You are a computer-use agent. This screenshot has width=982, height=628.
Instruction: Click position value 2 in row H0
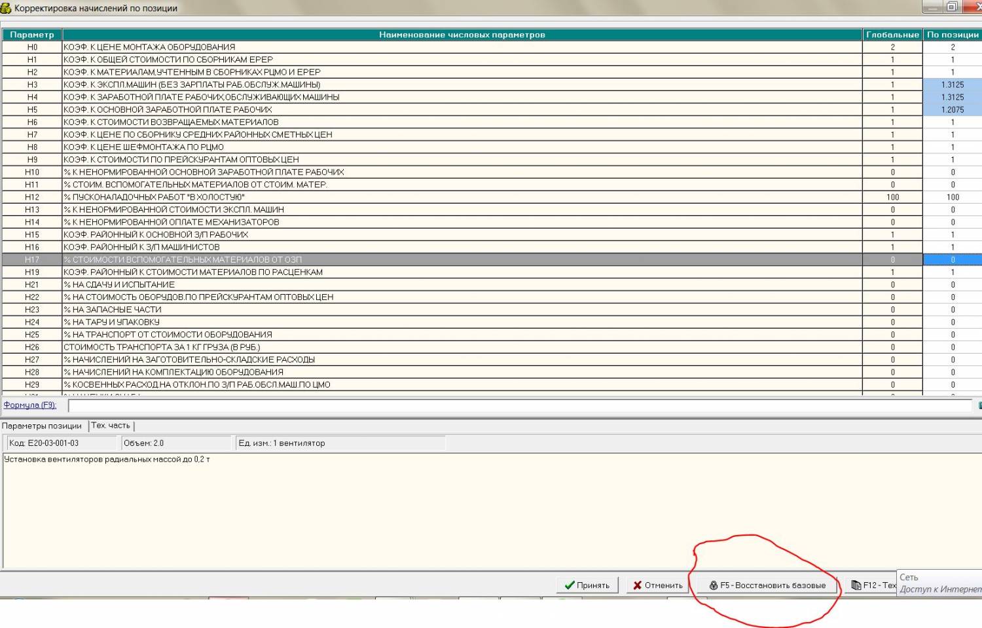pyautogui.click(x=953, y=47)
